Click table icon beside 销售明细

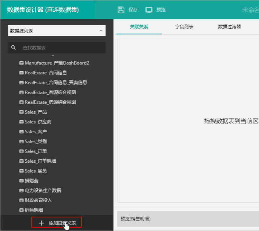[21, 210]
